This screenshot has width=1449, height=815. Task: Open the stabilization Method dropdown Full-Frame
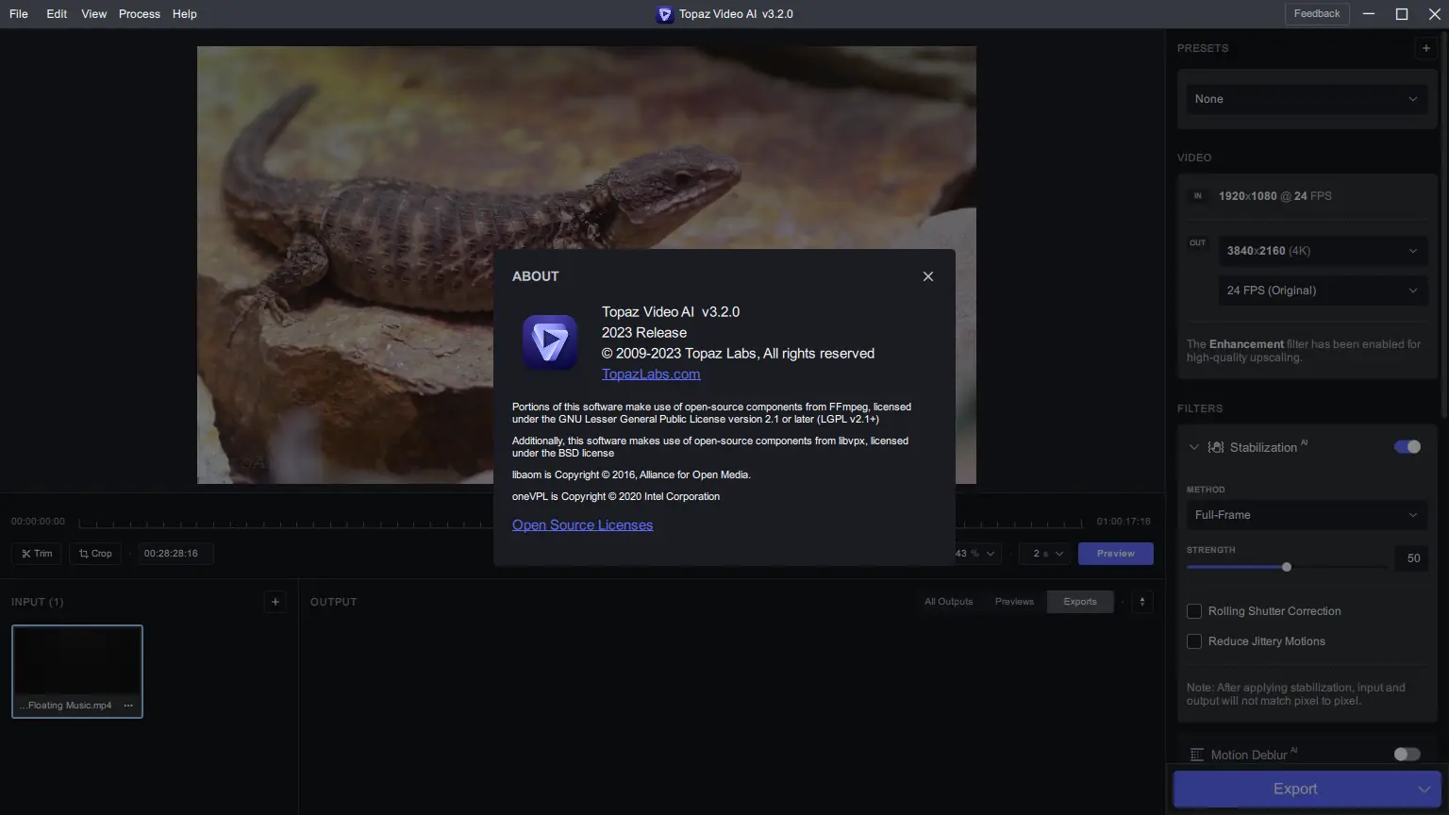click(1307, 515)
